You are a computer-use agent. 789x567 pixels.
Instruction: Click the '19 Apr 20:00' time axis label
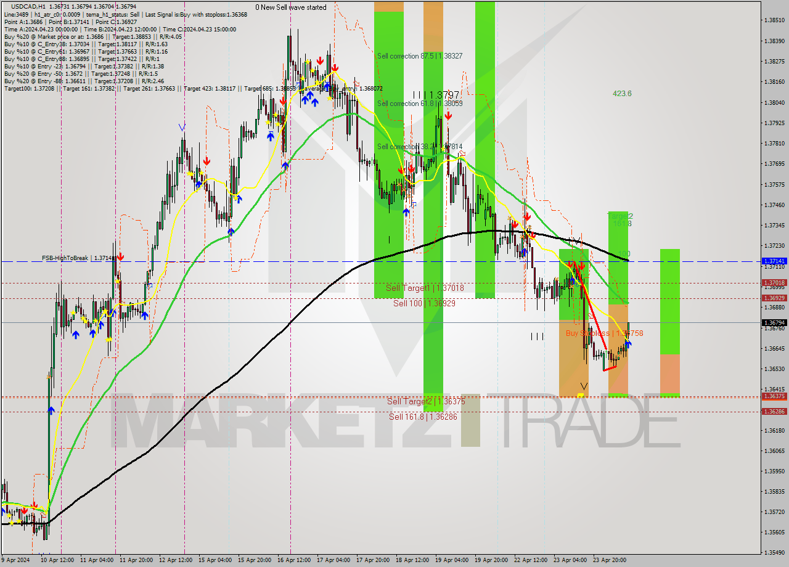pos(491,560)
